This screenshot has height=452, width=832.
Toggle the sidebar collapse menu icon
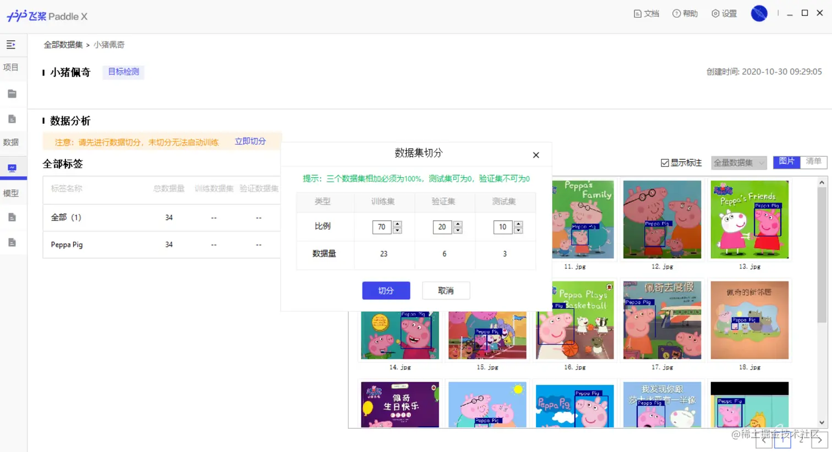pos(11,45)
